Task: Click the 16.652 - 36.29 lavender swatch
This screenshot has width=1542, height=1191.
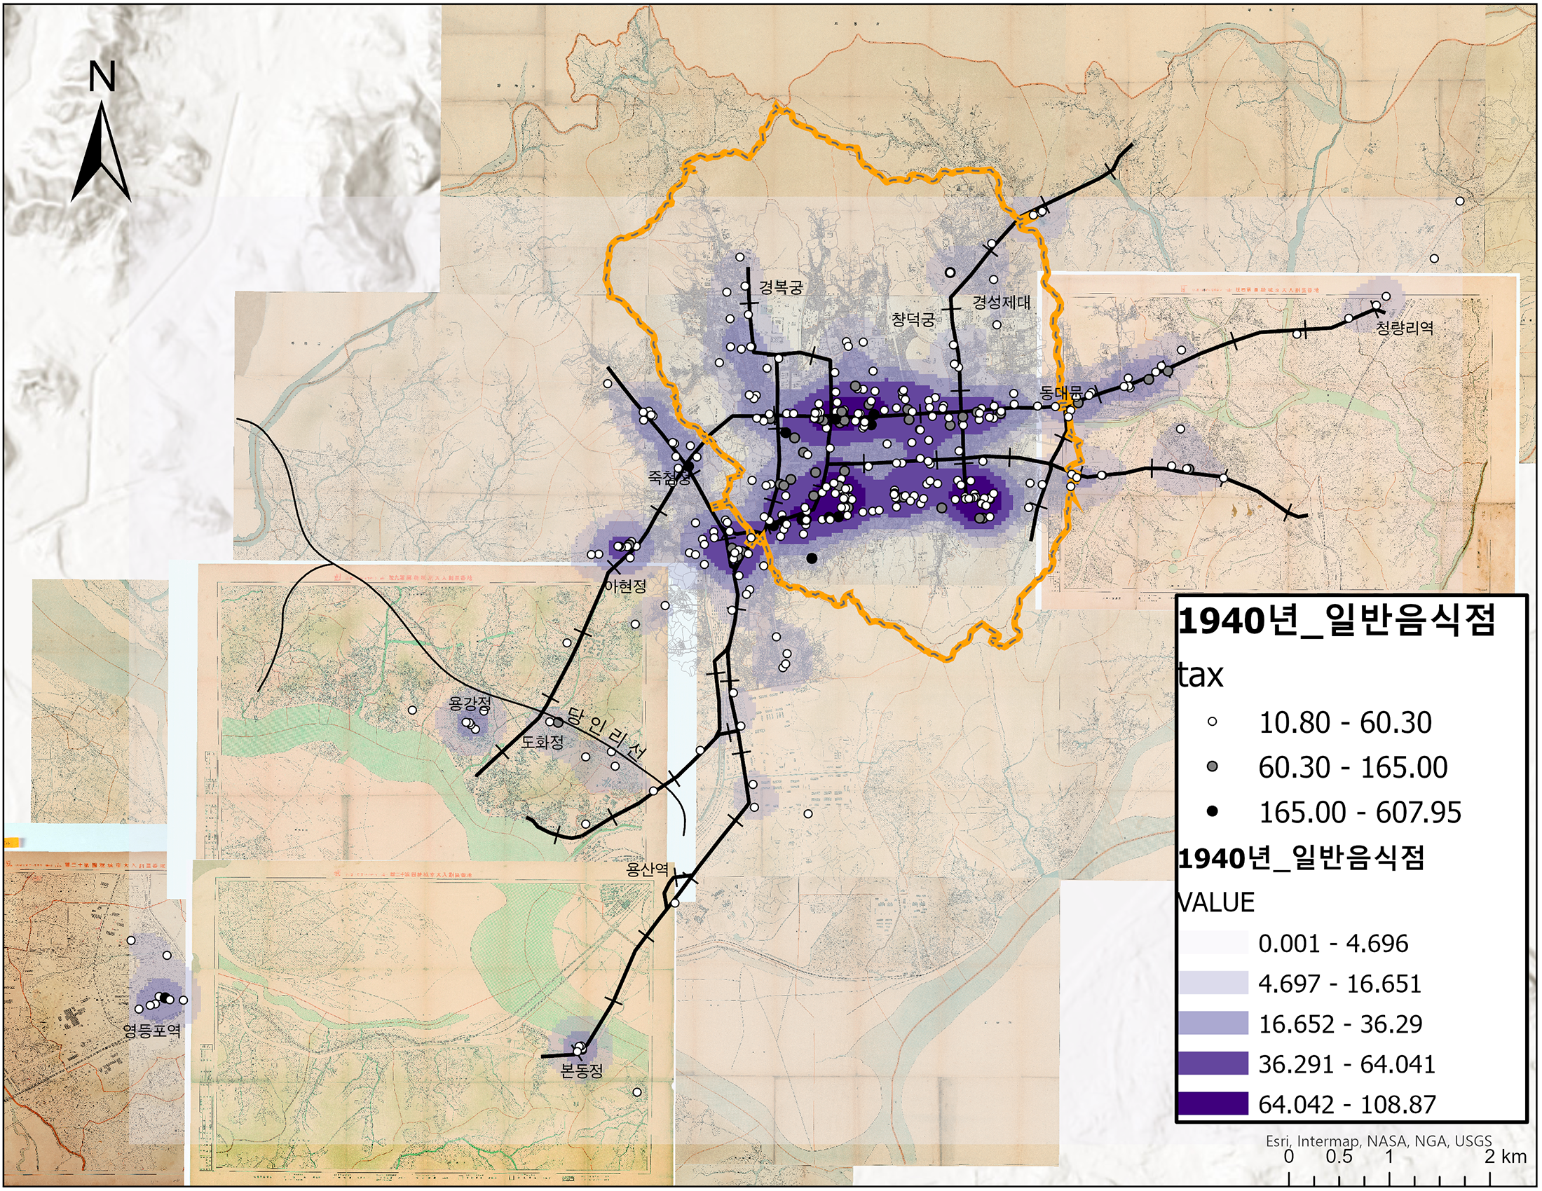Action: (x=1213, y=1023)
